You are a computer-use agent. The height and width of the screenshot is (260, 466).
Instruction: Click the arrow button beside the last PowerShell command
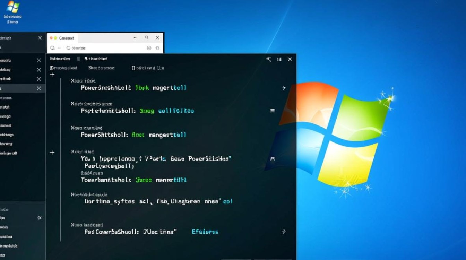tap(284, 231)
